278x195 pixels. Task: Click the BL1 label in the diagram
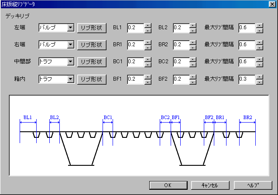27,117
